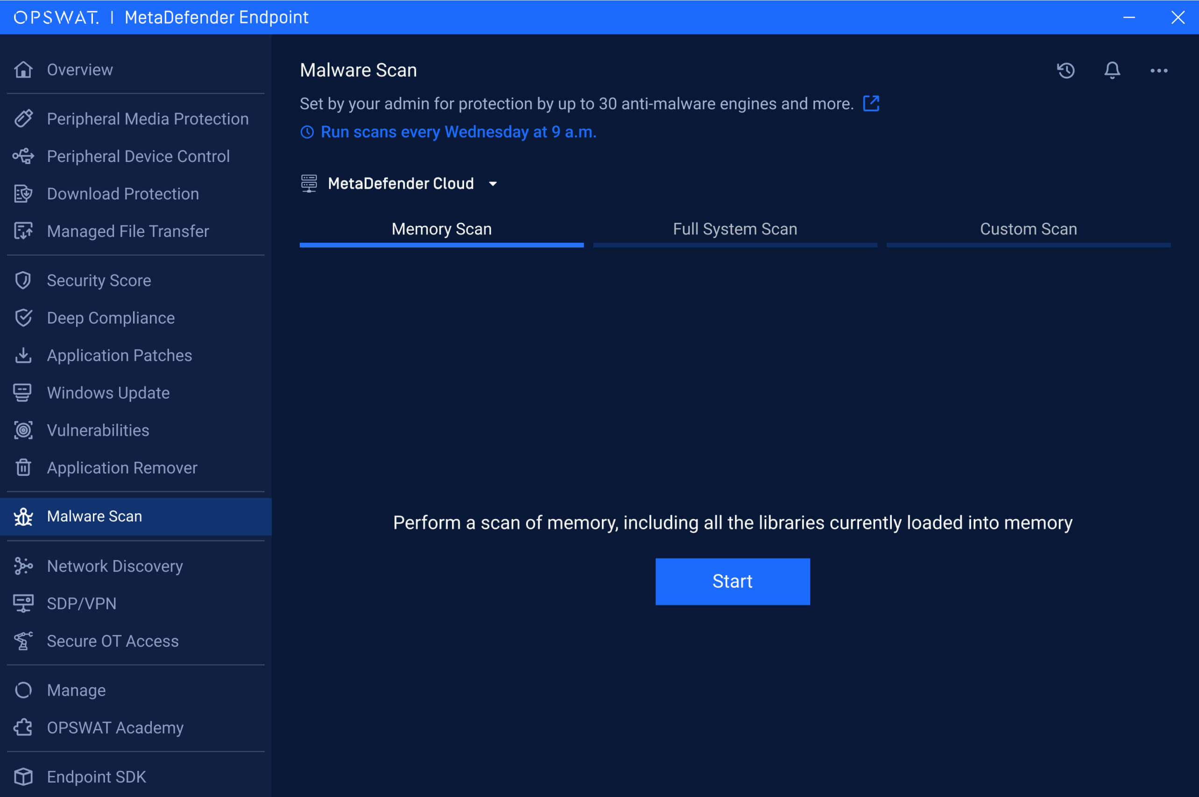Open the OPSWAT Academy sidebar item

[x=115, y=727]
